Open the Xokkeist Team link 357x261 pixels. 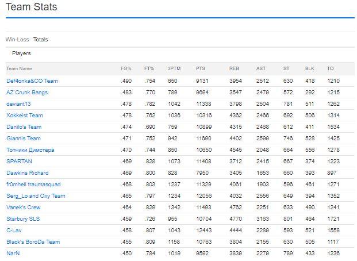tap(25, 116)
